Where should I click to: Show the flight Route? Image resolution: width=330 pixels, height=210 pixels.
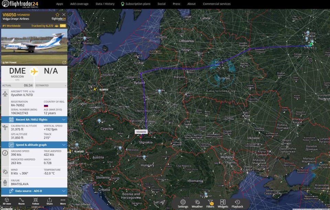21,201
